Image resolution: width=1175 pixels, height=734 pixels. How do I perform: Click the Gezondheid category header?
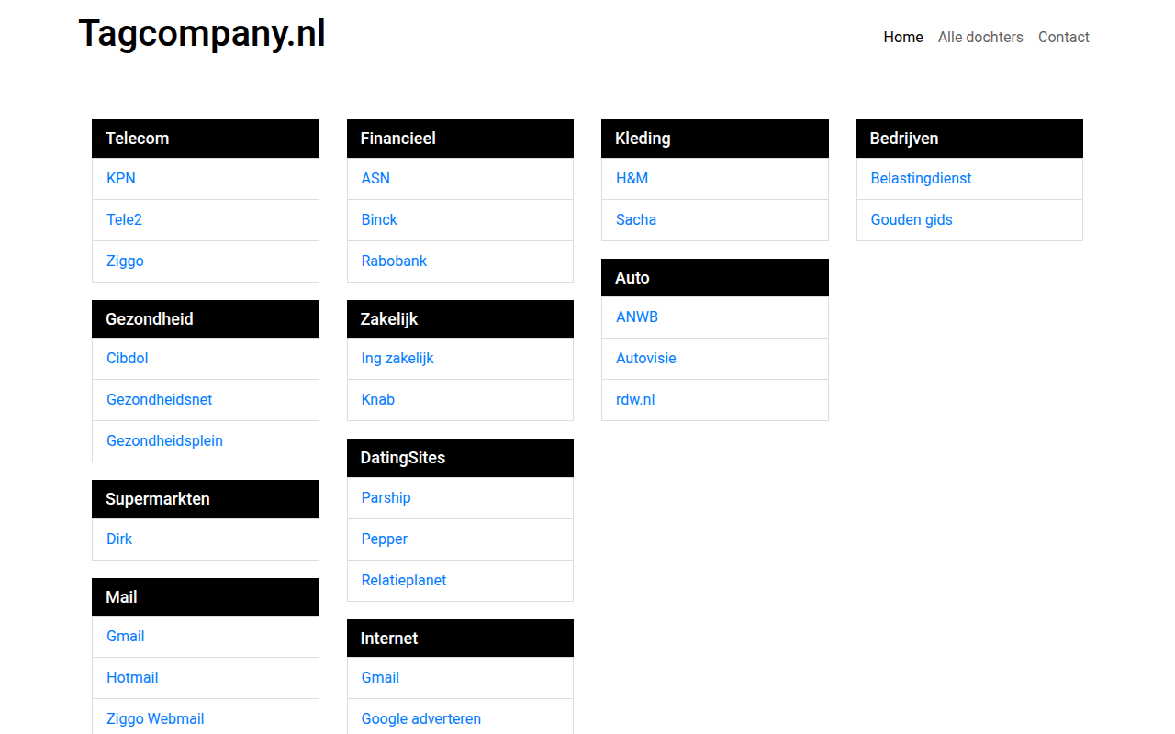pos(206,318)
